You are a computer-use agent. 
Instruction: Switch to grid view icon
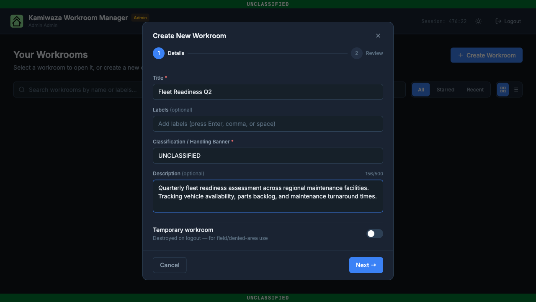tap(503, 89)
